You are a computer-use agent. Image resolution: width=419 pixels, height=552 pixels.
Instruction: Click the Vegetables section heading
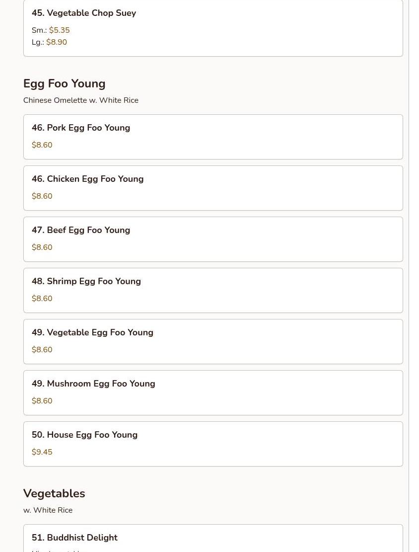(54, 493)
